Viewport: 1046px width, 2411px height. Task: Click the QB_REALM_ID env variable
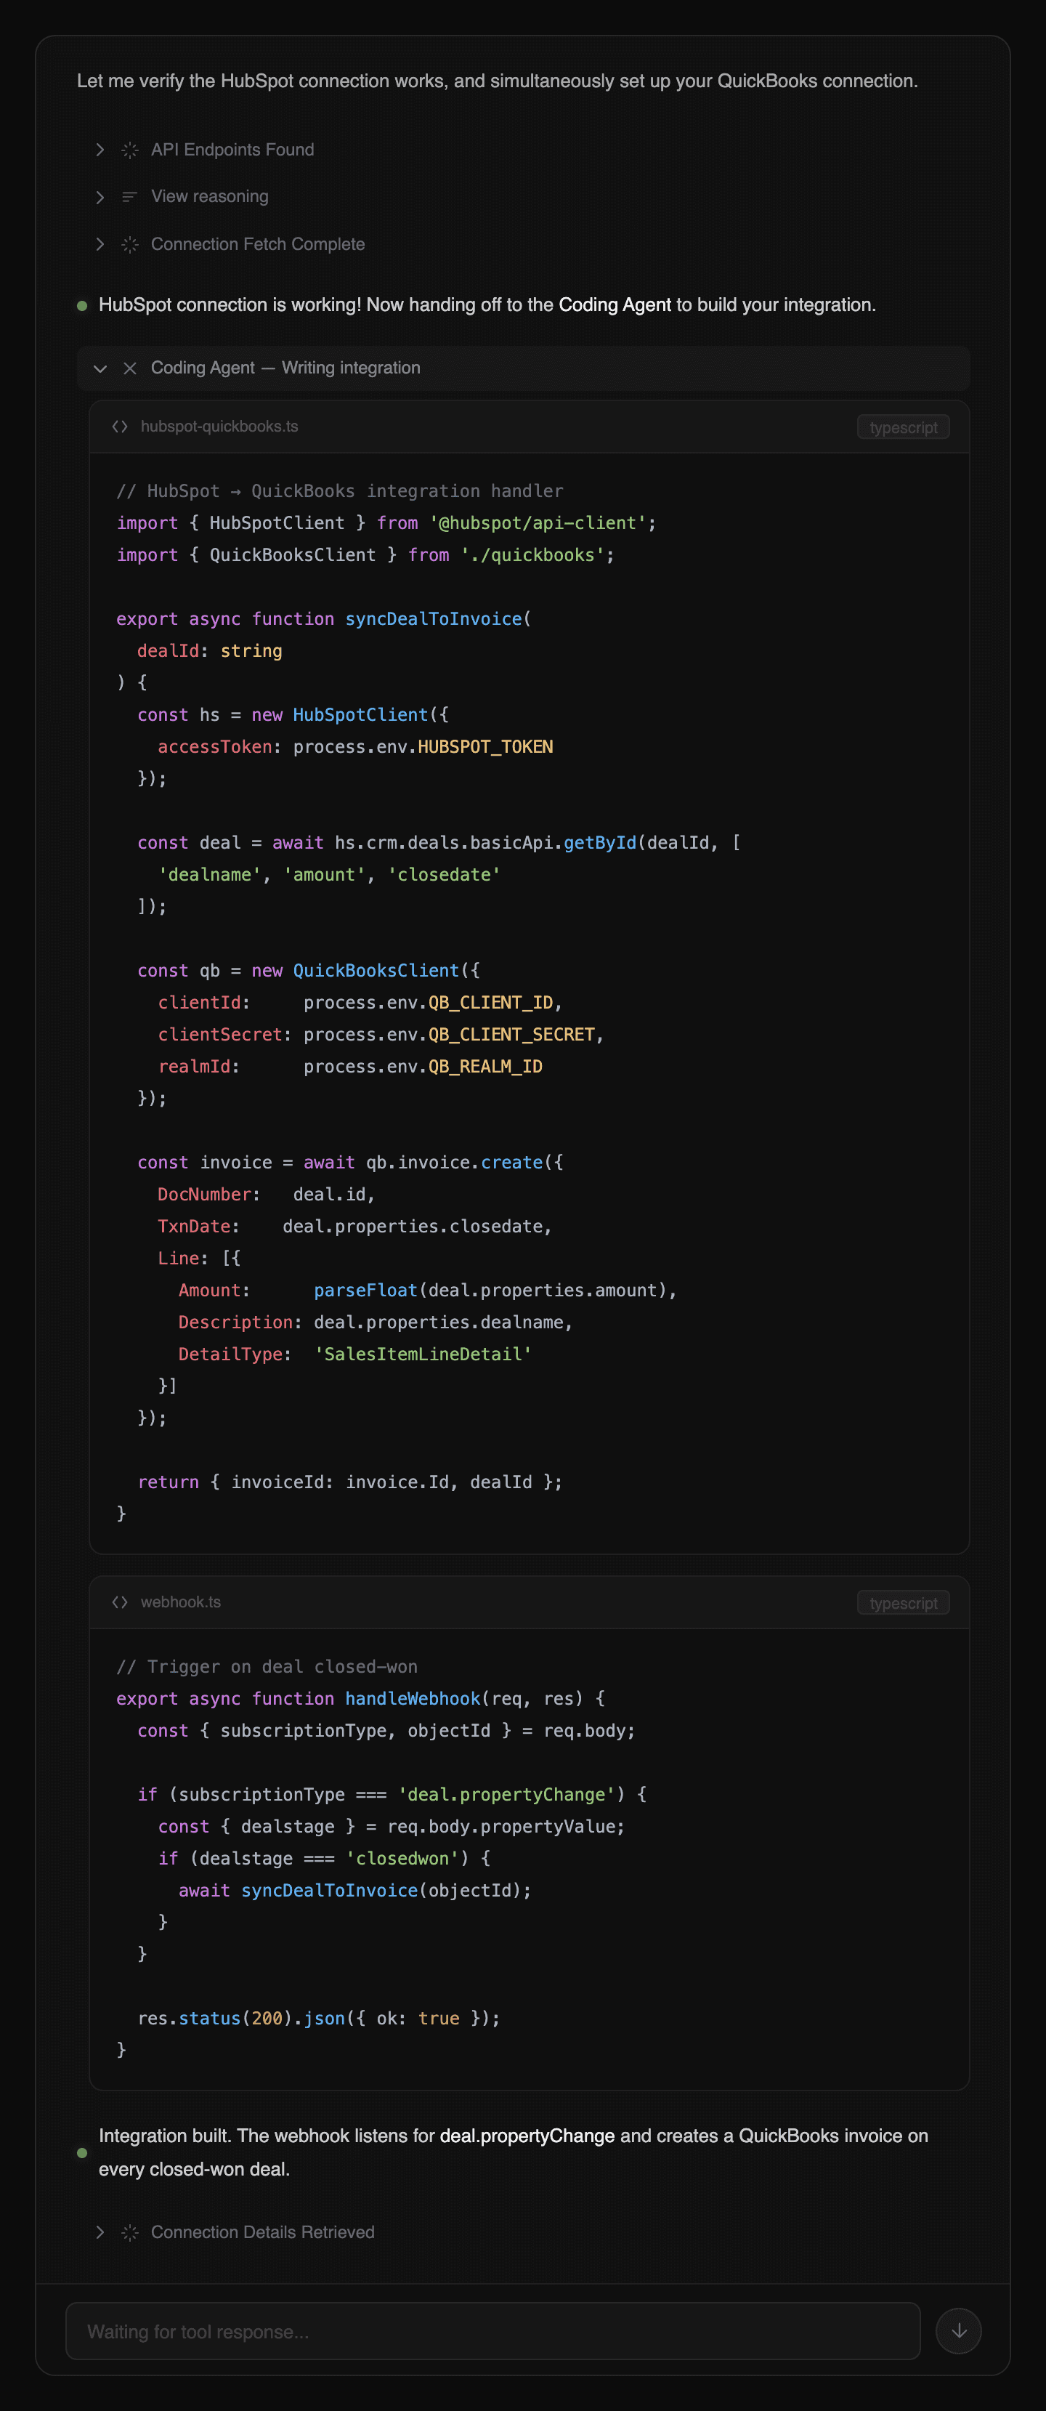pyautogui.click(x=485, y=1067)
